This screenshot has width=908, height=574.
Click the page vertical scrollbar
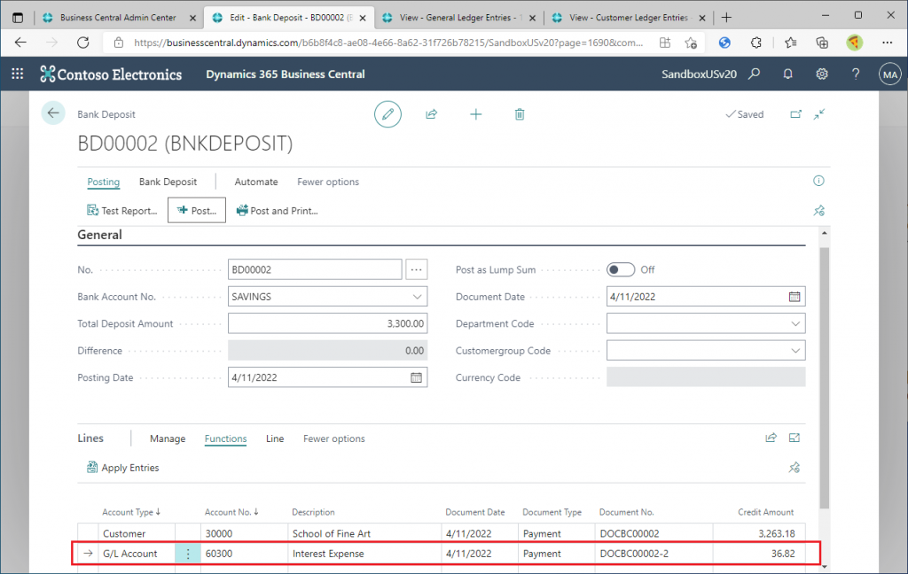pos(824,379)
